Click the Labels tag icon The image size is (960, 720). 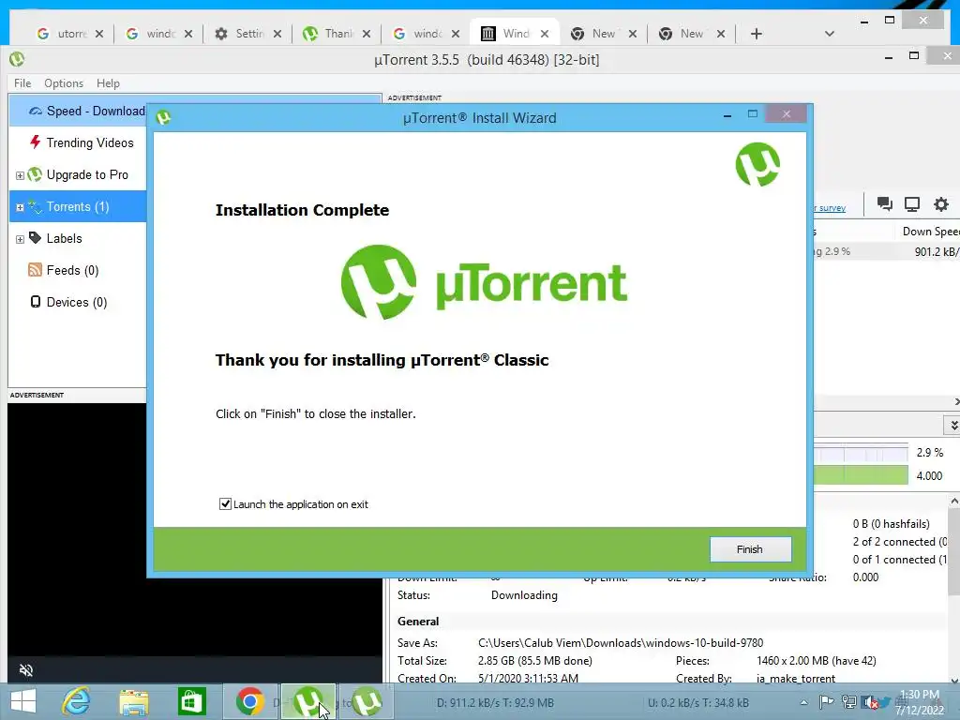35,237
